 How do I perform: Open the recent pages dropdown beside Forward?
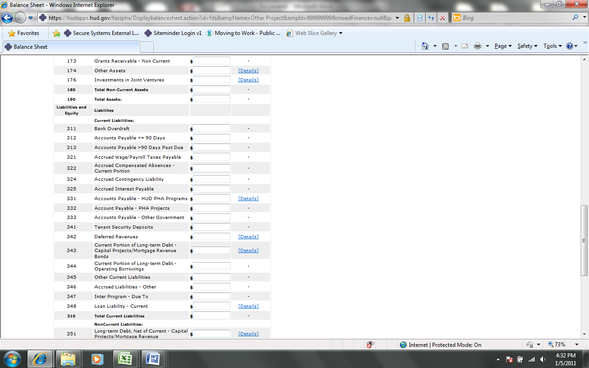click(30, 18)
